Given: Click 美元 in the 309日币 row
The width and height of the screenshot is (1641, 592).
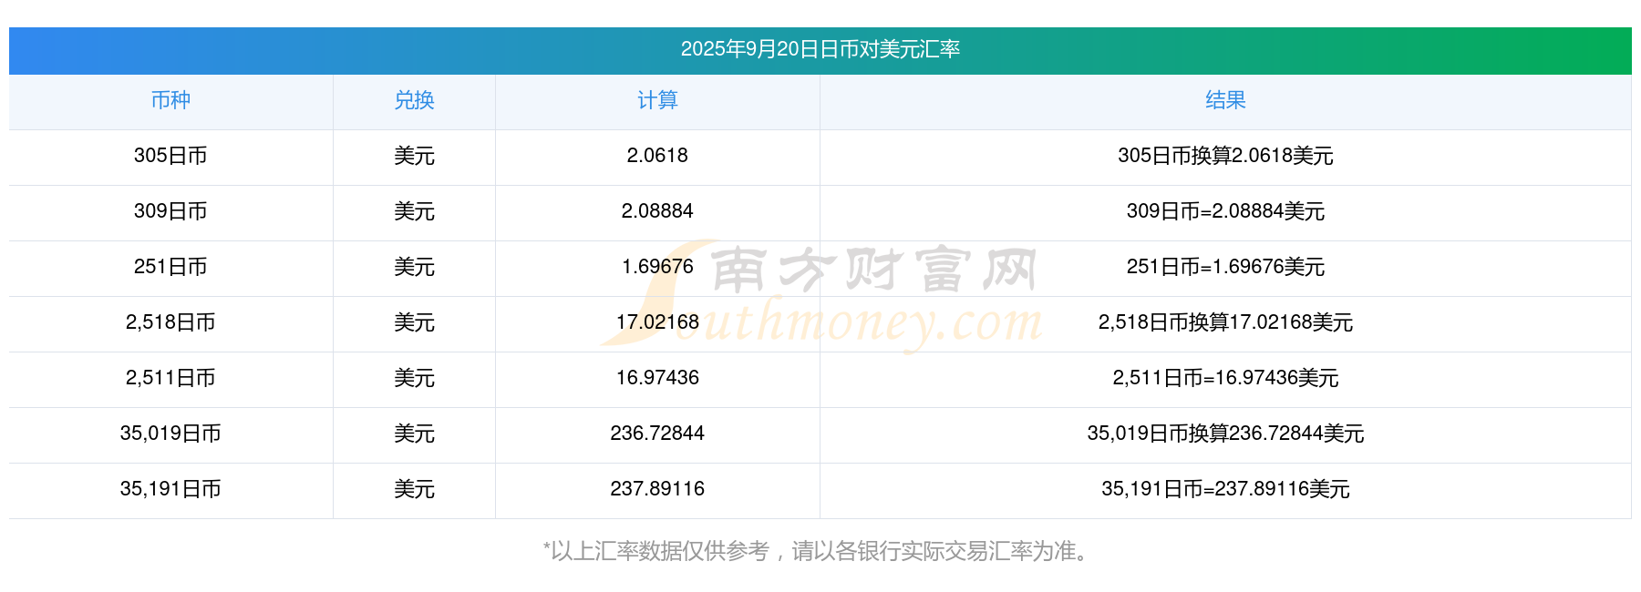Looking at the screenshot, I should tap(414, 211).
